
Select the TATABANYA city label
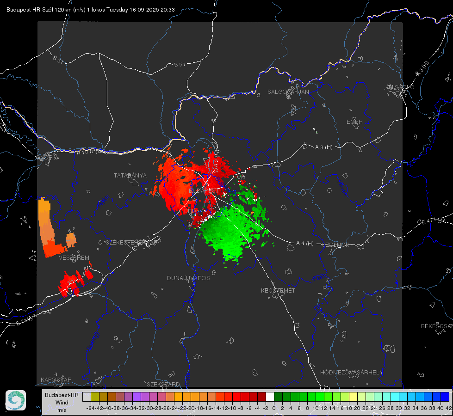click(130, 176)
